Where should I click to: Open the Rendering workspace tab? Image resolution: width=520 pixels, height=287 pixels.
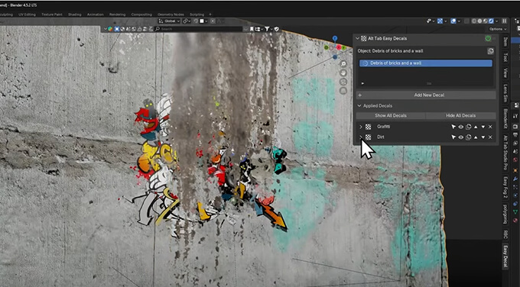[118, 15]
